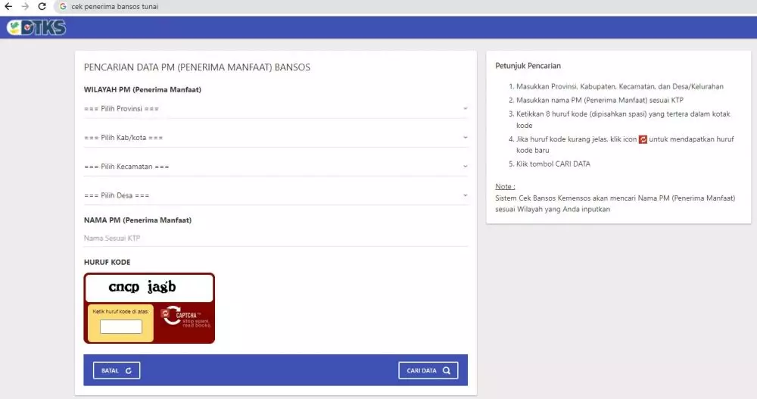Viewport: 757px width, 399px height.
Task: Reload the page with browser refresh icon
Action: [42, 7]
